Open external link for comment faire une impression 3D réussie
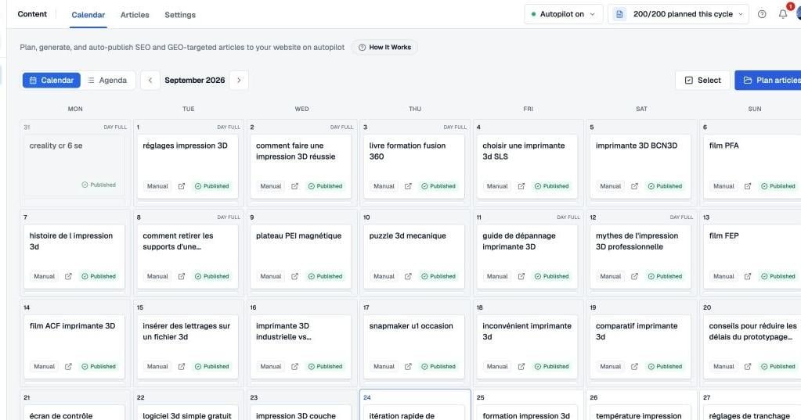The image size is (801, 420). [x=294, y=186]
